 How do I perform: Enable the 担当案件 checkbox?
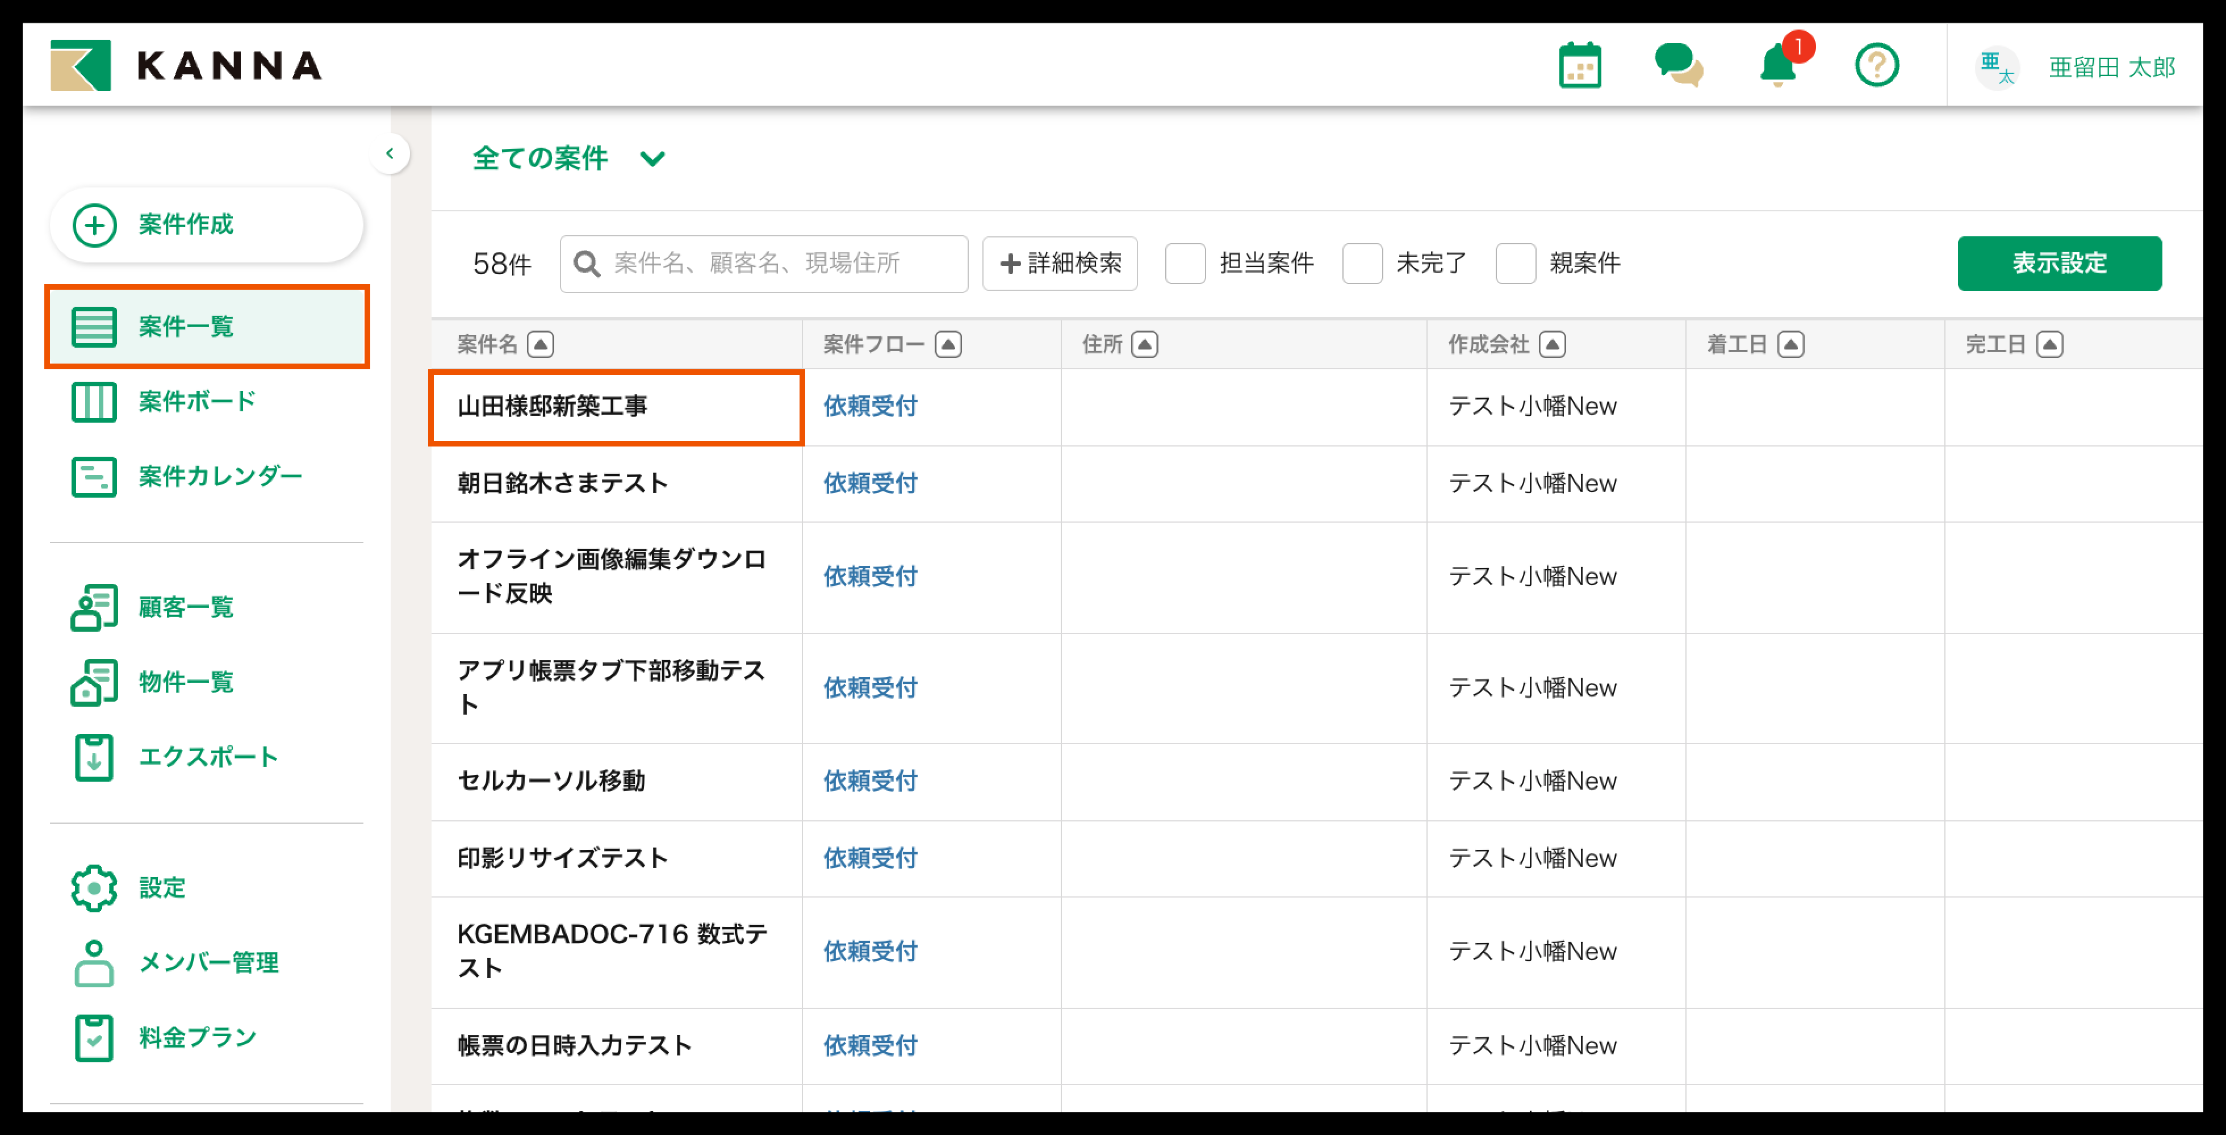pos(1185,263)
